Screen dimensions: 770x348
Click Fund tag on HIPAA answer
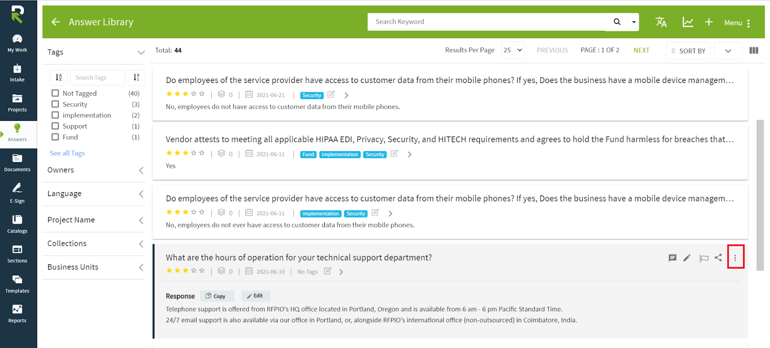[x=308, y=155]
